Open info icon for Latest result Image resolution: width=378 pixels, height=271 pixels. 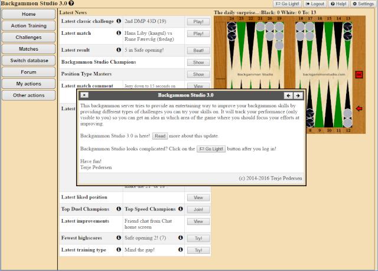pos(119,49)
